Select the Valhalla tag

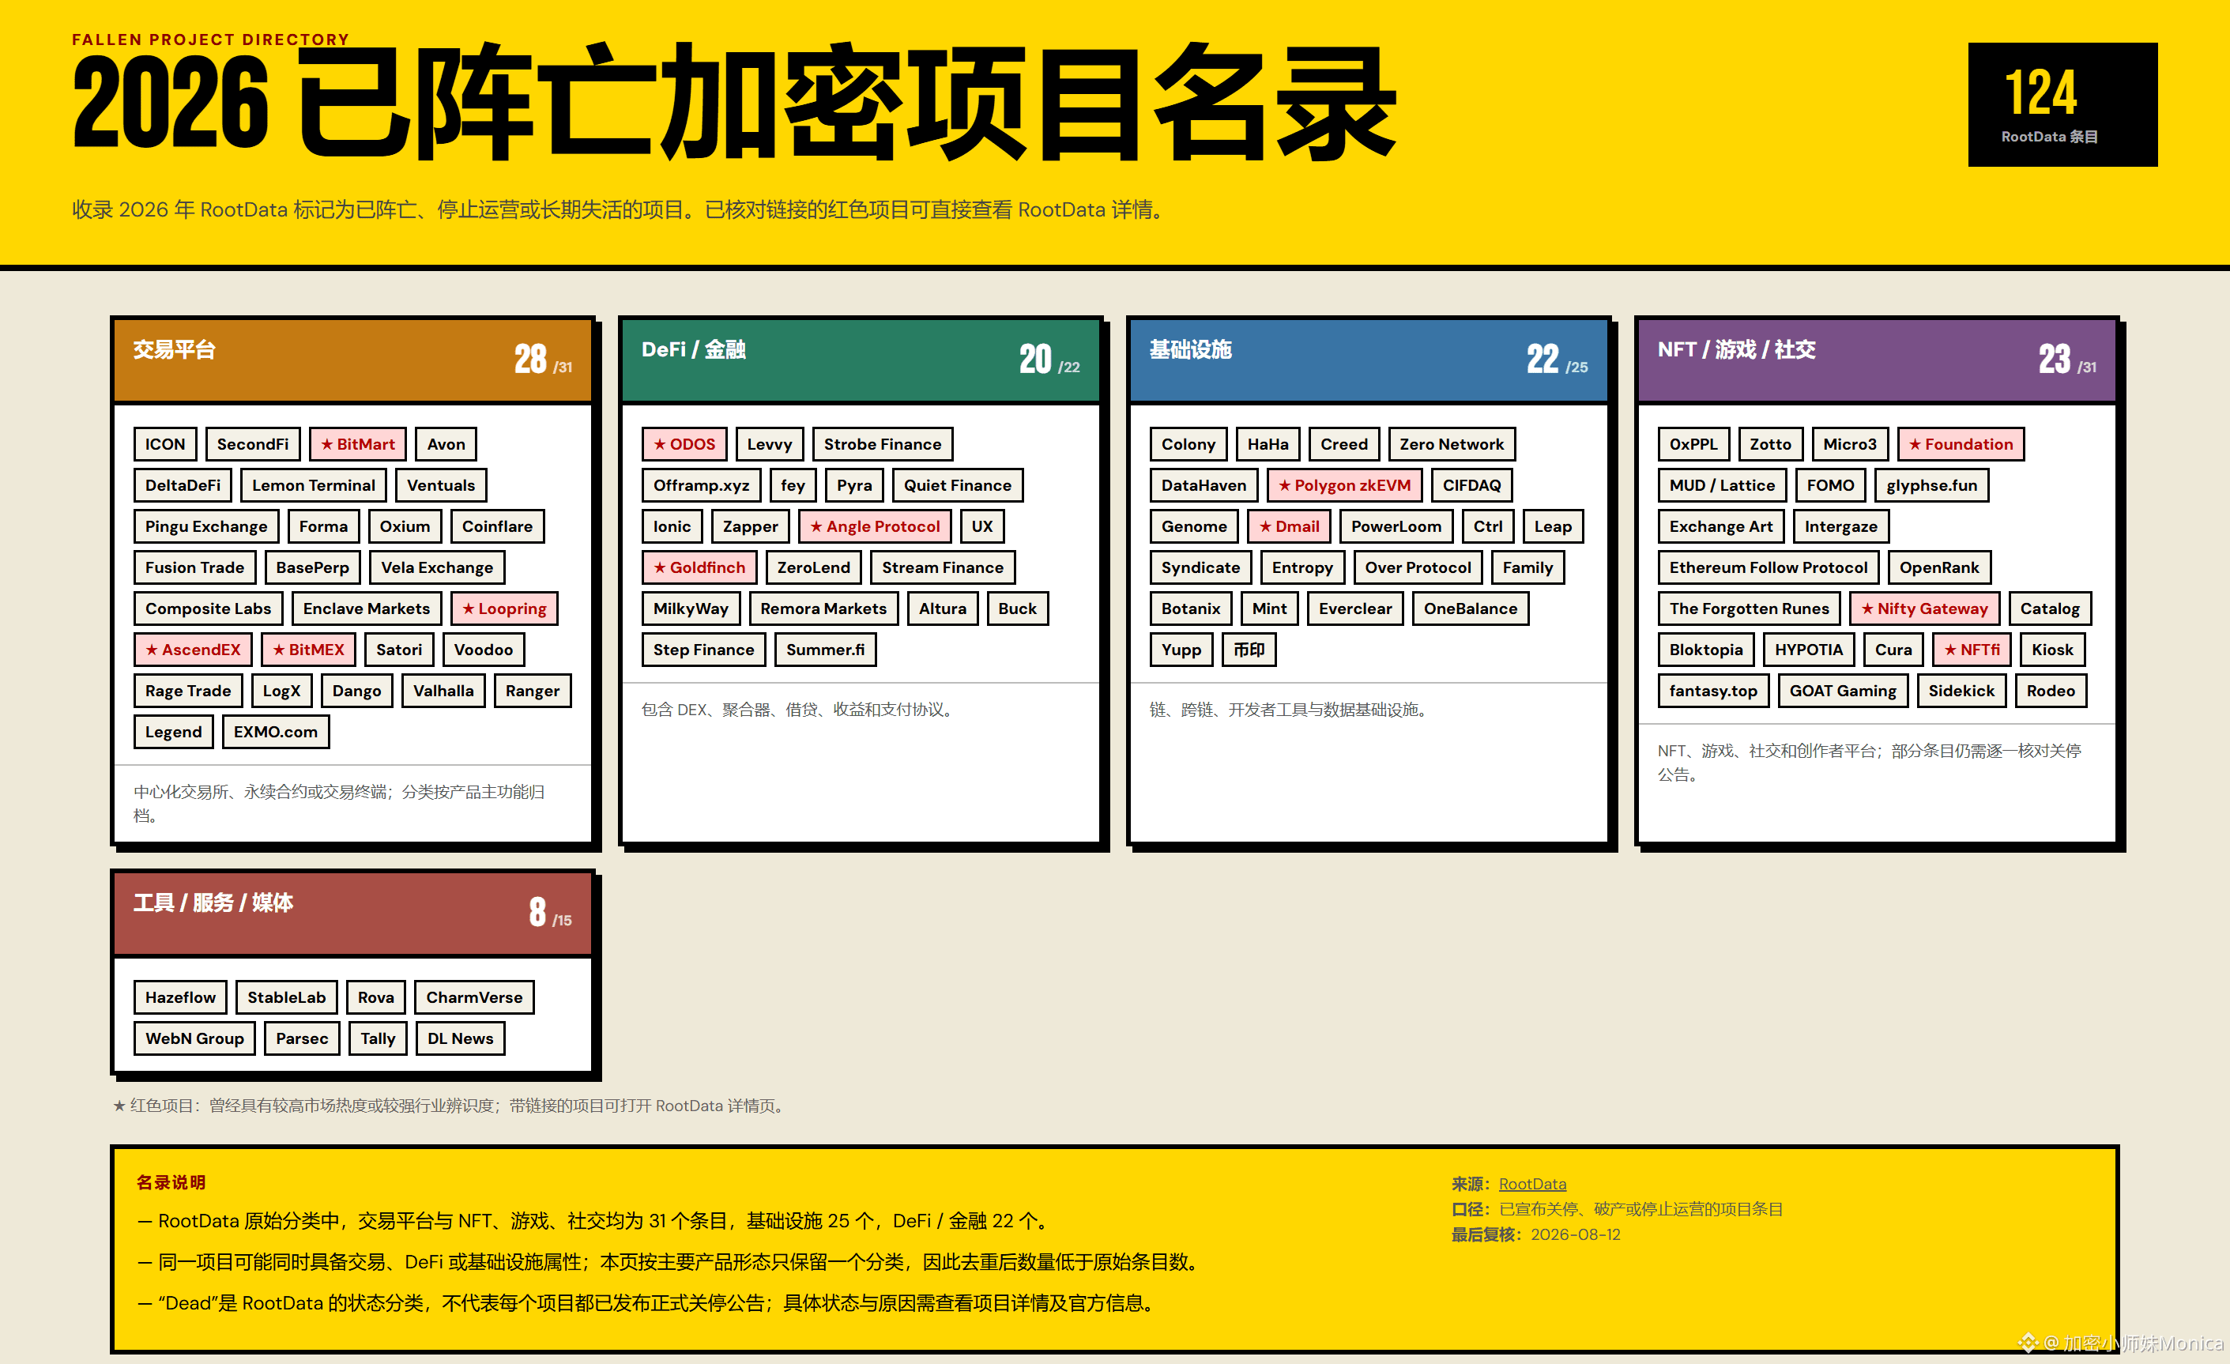443,691
